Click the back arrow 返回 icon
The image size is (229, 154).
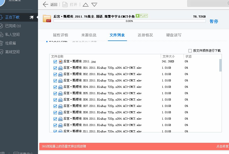(45, 4)
